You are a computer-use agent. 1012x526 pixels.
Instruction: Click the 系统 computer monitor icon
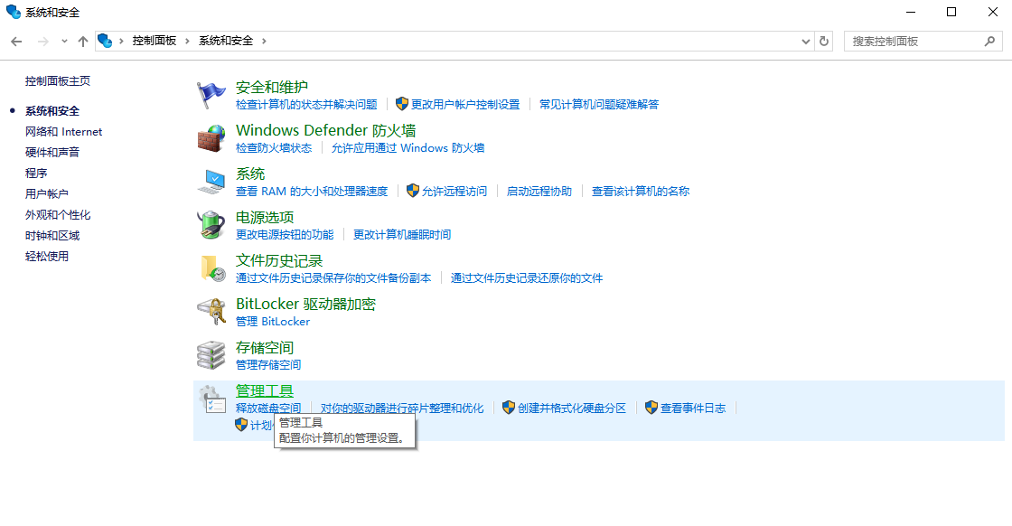pos(211,182)
